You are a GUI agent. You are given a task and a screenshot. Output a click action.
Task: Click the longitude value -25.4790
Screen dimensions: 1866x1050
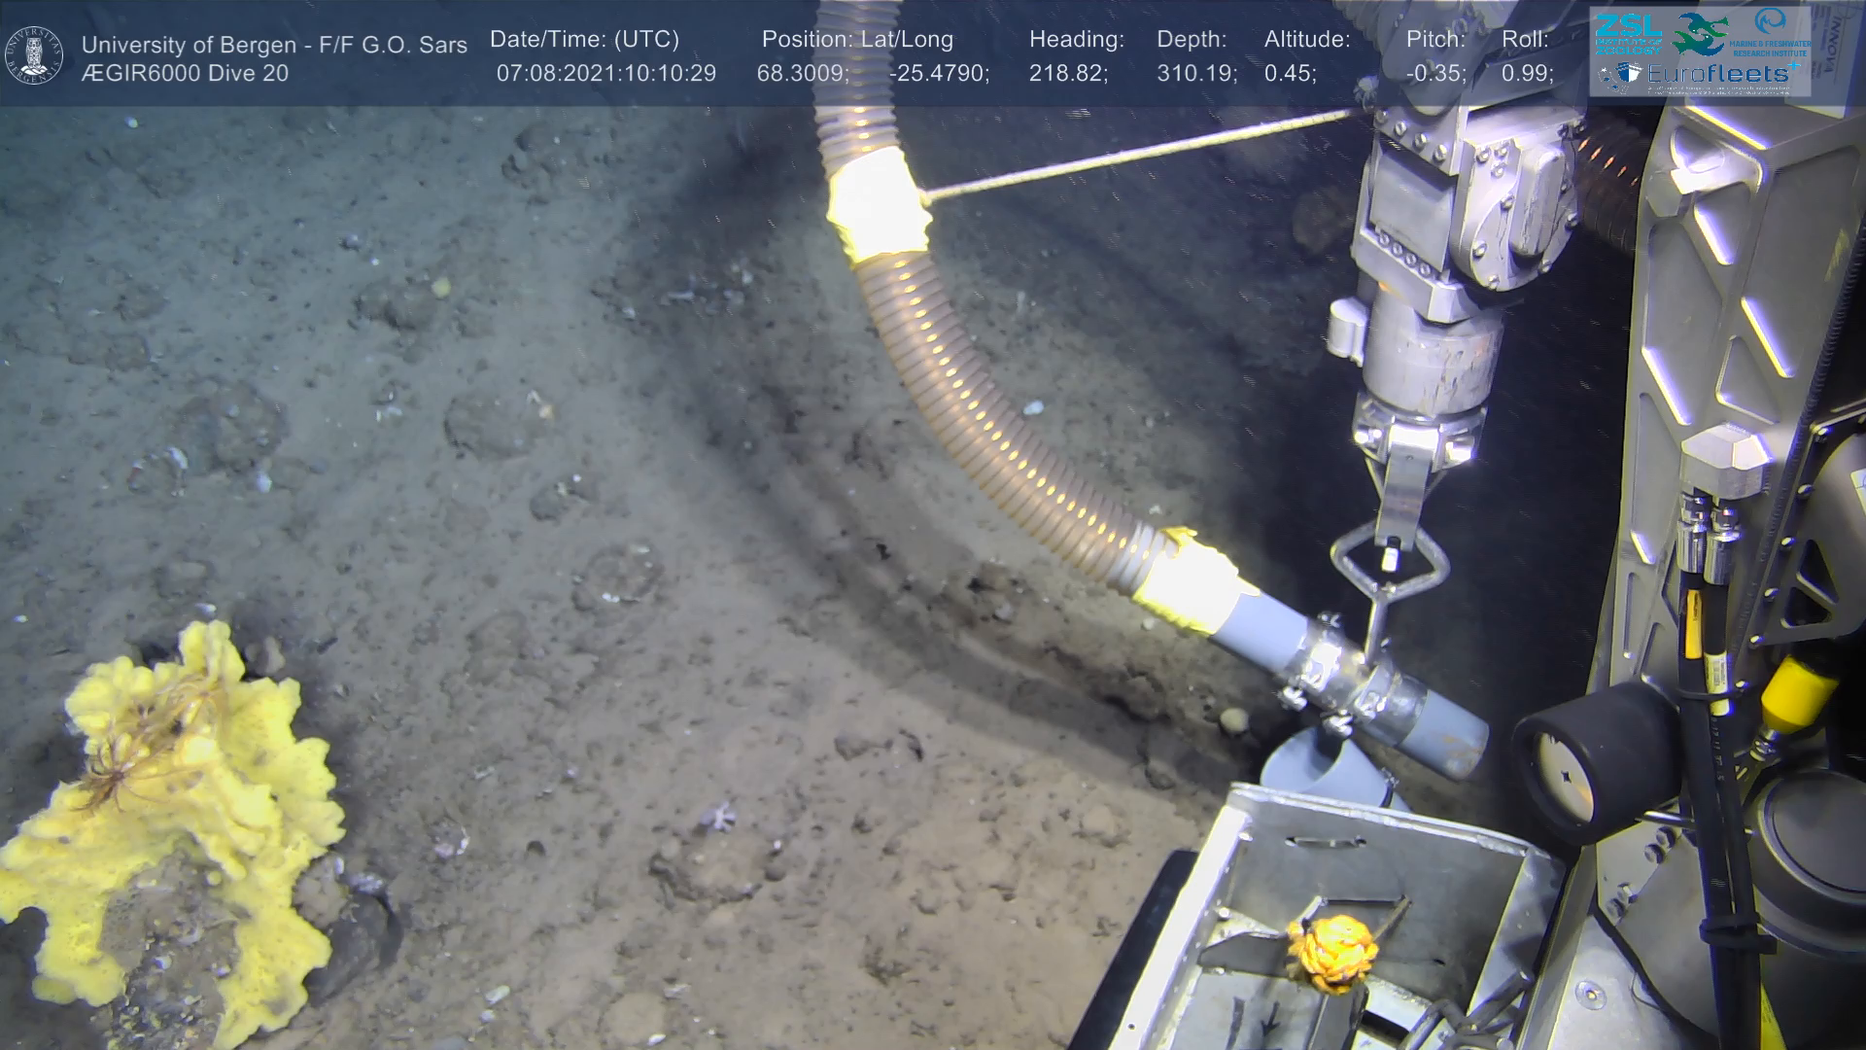pos(939,73)
